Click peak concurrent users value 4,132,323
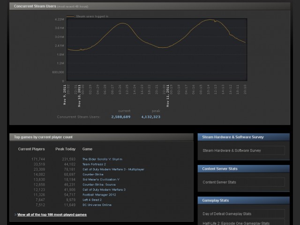Screen dimensions: 300x225 (x=150, y=117)
